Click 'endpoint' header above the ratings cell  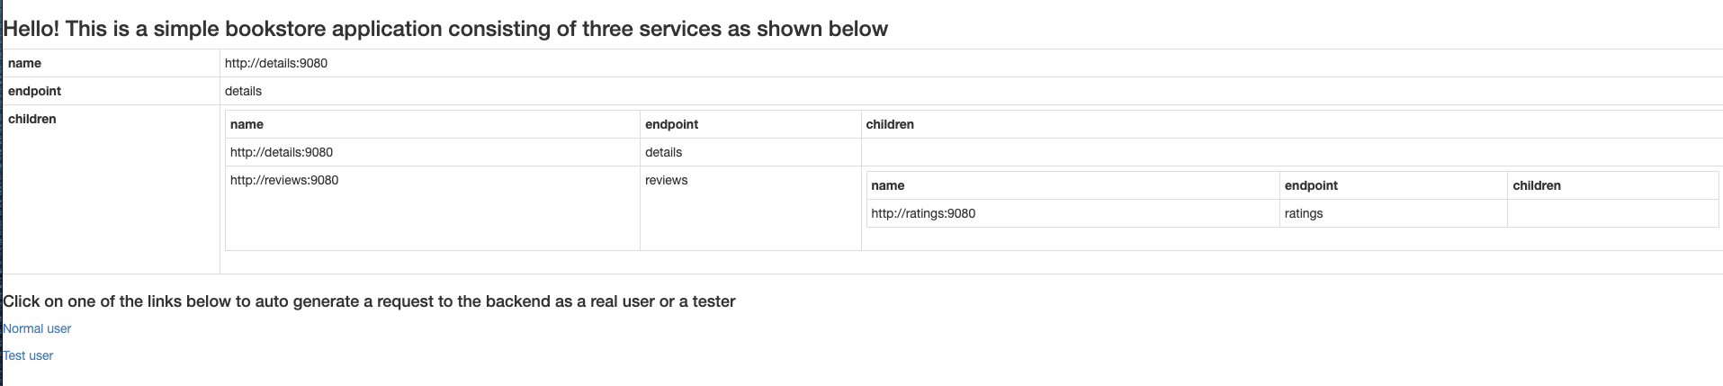[x=1393, y=185]
